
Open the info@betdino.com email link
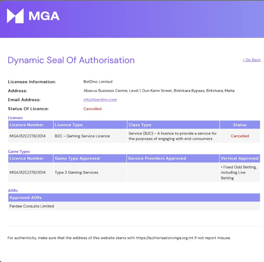[100, 100]
